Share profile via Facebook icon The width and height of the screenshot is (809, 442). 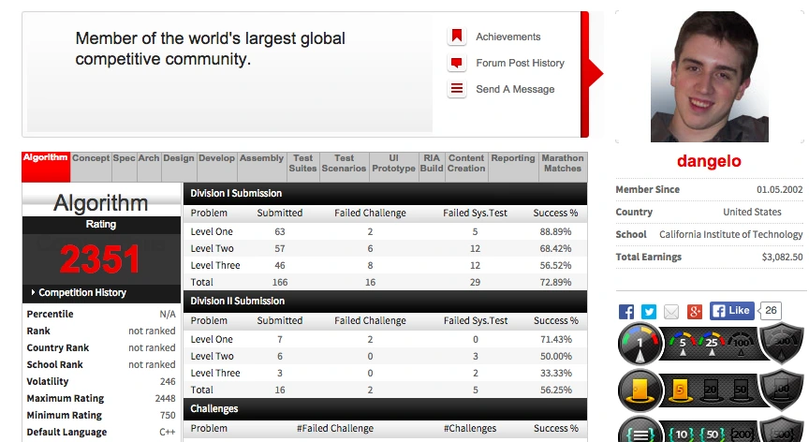click(x=626, y=312)
